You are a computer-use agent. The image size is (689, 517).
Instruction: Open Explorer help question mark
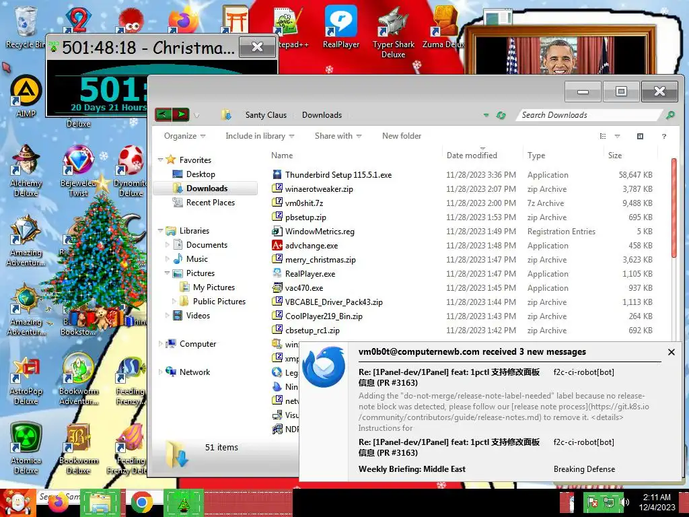[664, 136]
